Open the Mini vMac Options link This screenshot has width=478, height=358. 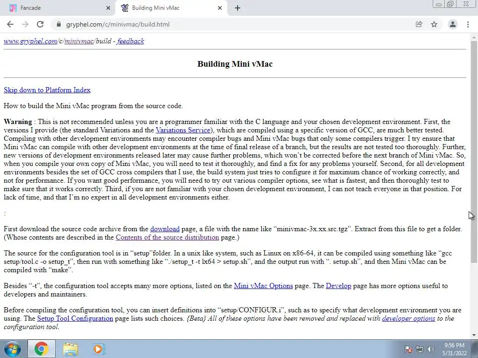tap(263, 286)
